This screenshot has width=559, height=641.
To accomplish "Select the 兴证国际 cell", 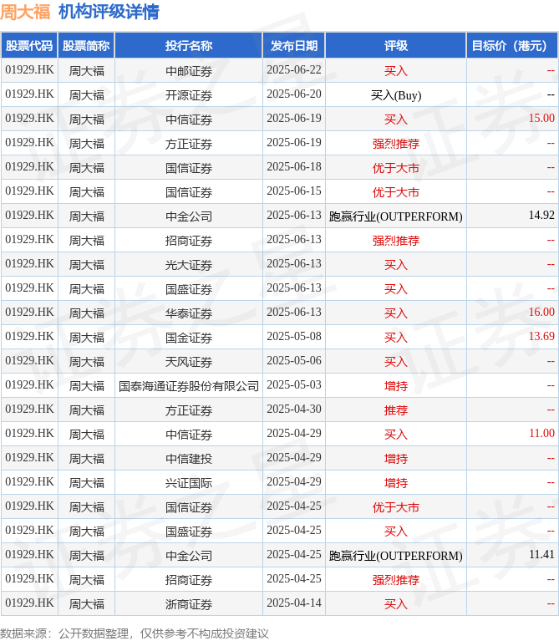I will coord(189,483).
